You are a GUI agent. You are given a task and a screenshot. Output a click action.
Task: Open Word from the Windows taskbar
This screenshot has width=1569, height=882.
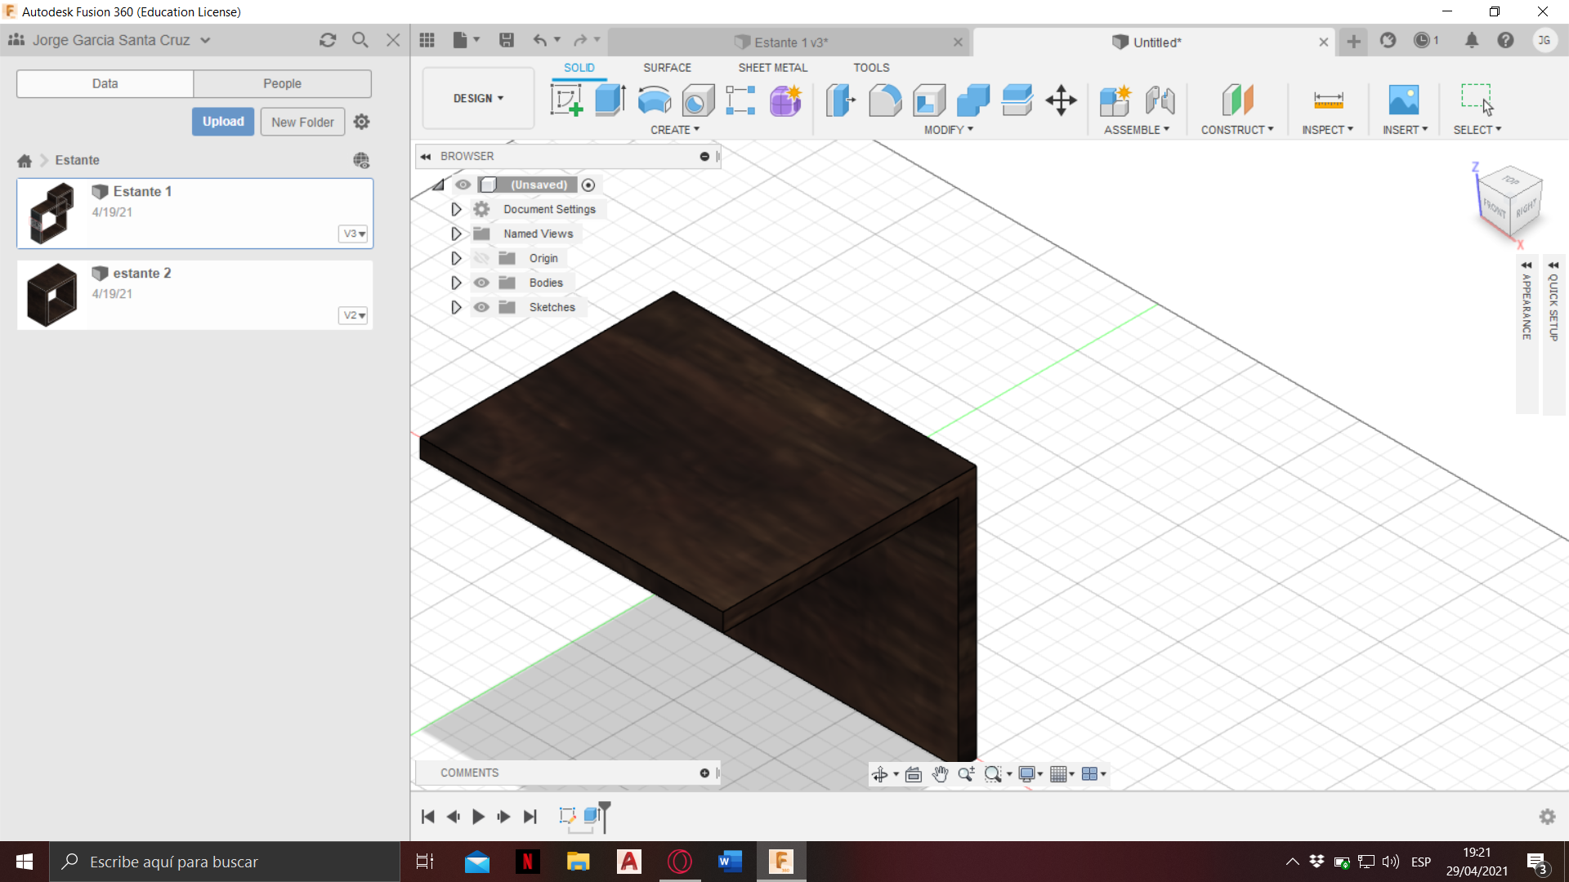[x=730, y=862]
